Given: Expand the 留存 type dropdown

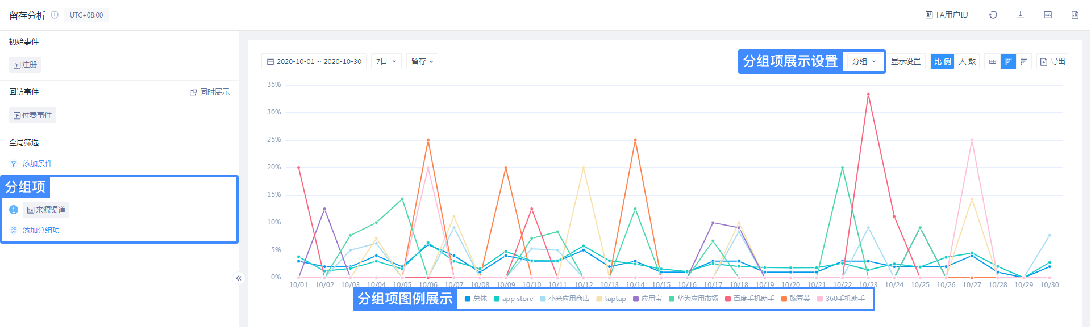Looking at the screenshot, I should pyautogui.click(x=422, y=62).
